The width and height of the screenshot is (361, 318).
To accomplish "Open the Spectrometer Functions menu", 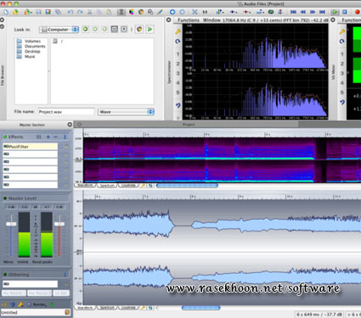I will point(189,20).
